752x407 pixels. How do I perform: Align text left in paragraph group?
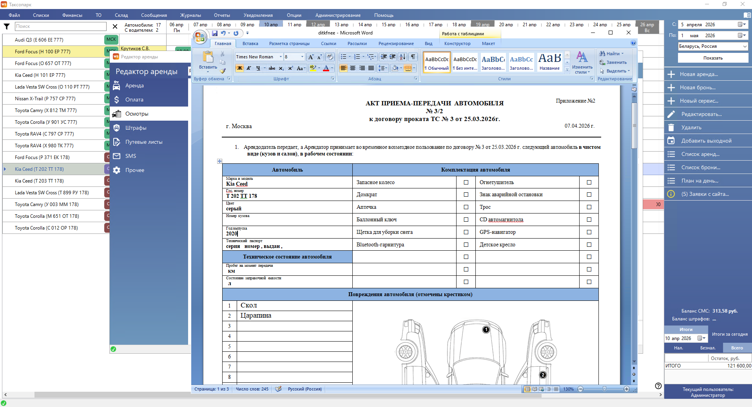pos(344,68)
